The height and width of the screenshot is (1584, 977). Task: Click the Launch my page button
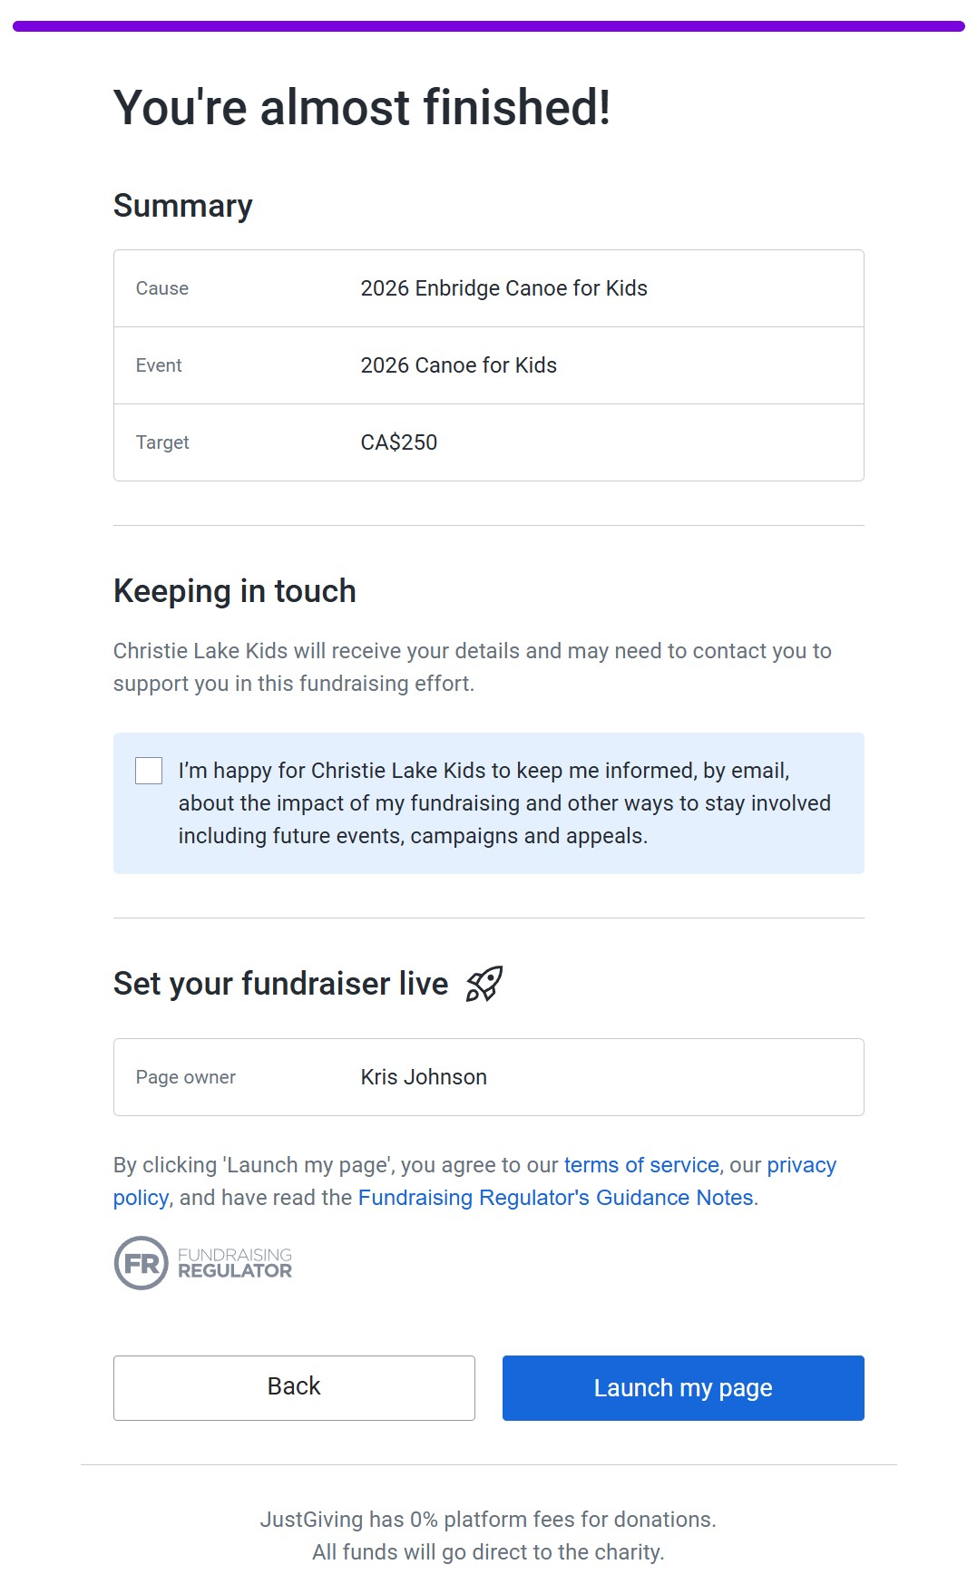click(683, 1388)
